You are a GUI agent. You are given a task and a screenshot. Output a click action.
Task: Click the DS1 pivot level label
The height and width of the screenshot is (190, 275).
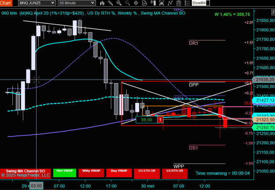194,148
